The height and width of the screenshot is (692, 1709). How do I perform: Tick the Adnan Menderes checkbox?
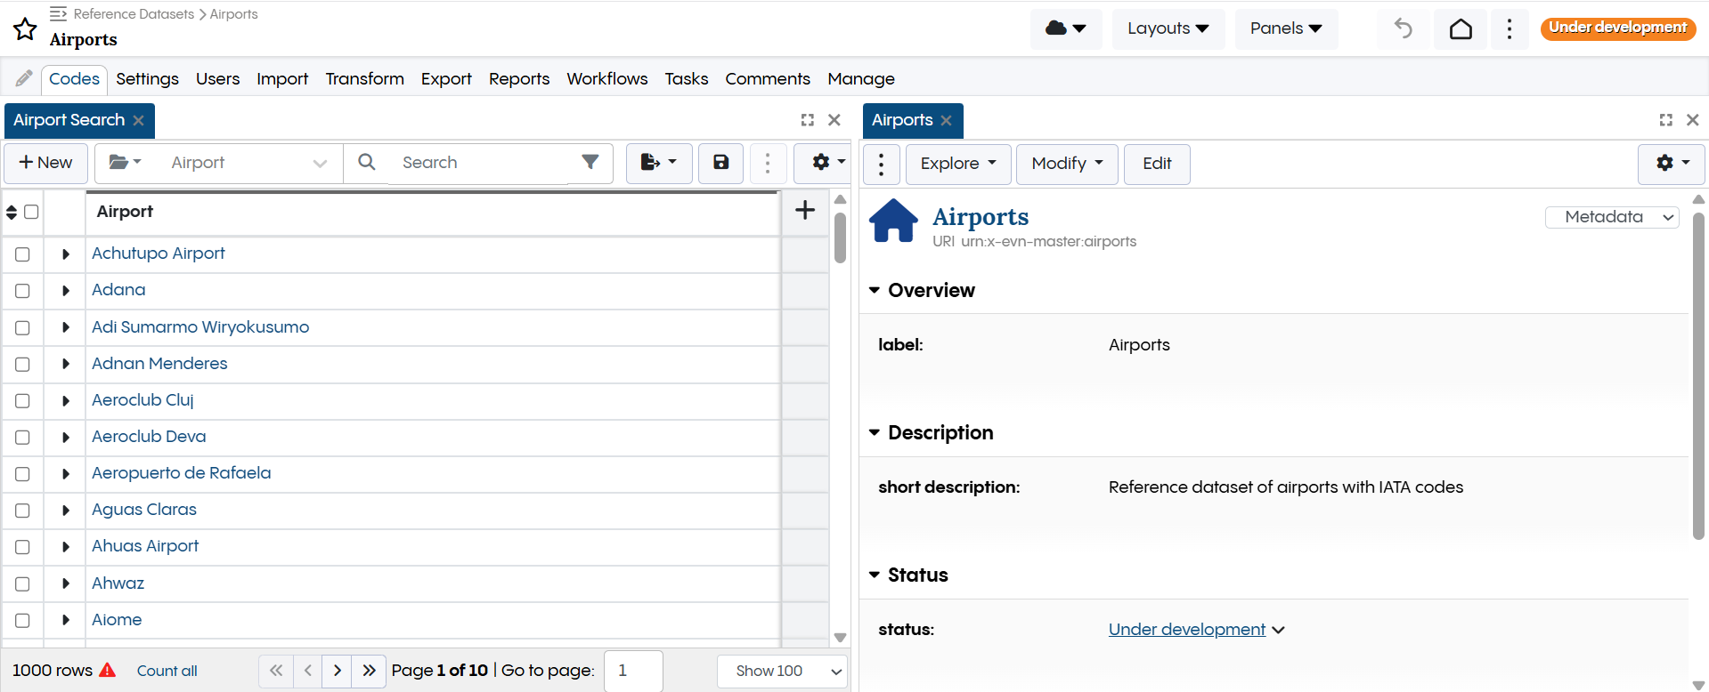(x=22, y=365)
